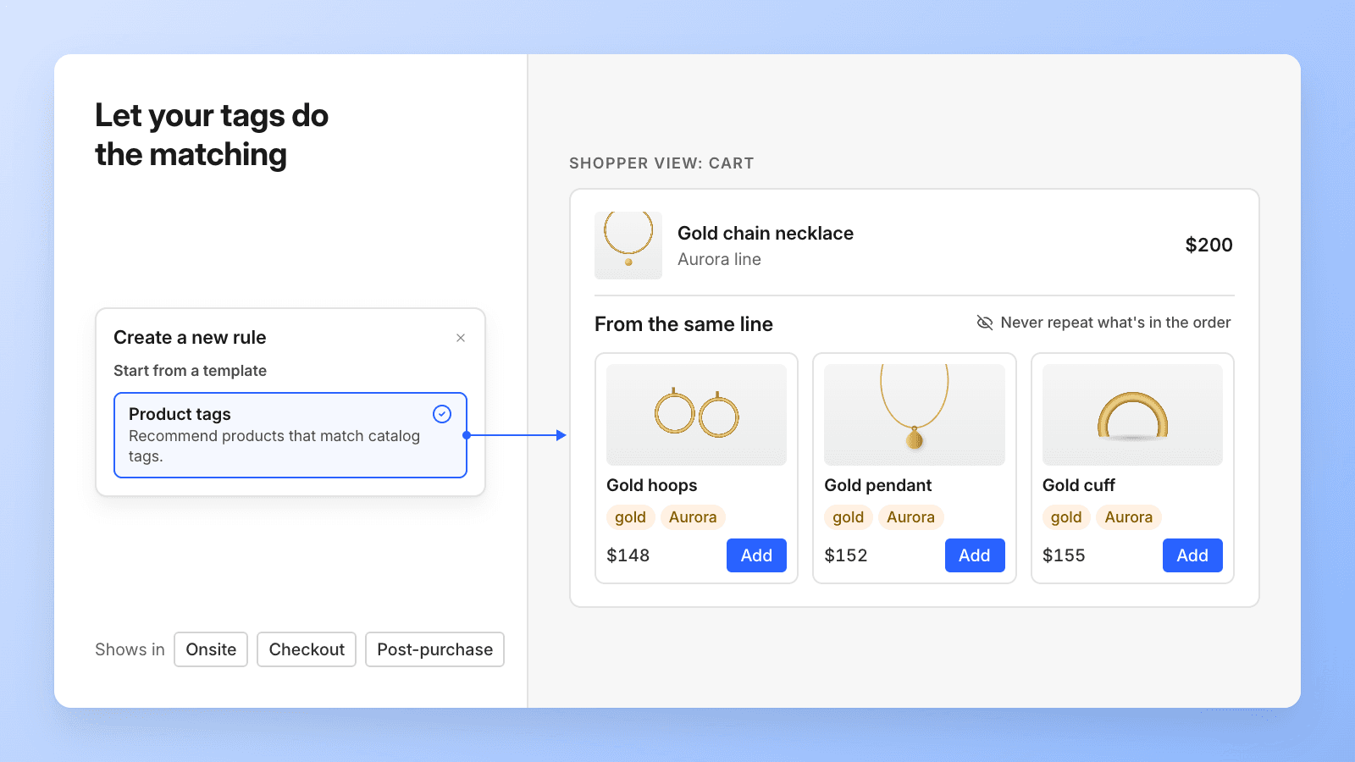Add Gold cuff to the cart
Image resolution: width=1355 pixels, height=762 pixels.
coord(1192,555)
